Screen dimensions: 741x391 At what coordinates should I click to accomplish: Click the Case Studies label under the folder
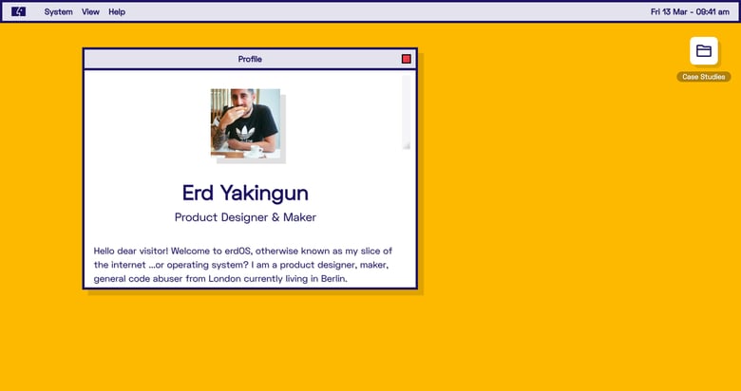coord(704,77)
